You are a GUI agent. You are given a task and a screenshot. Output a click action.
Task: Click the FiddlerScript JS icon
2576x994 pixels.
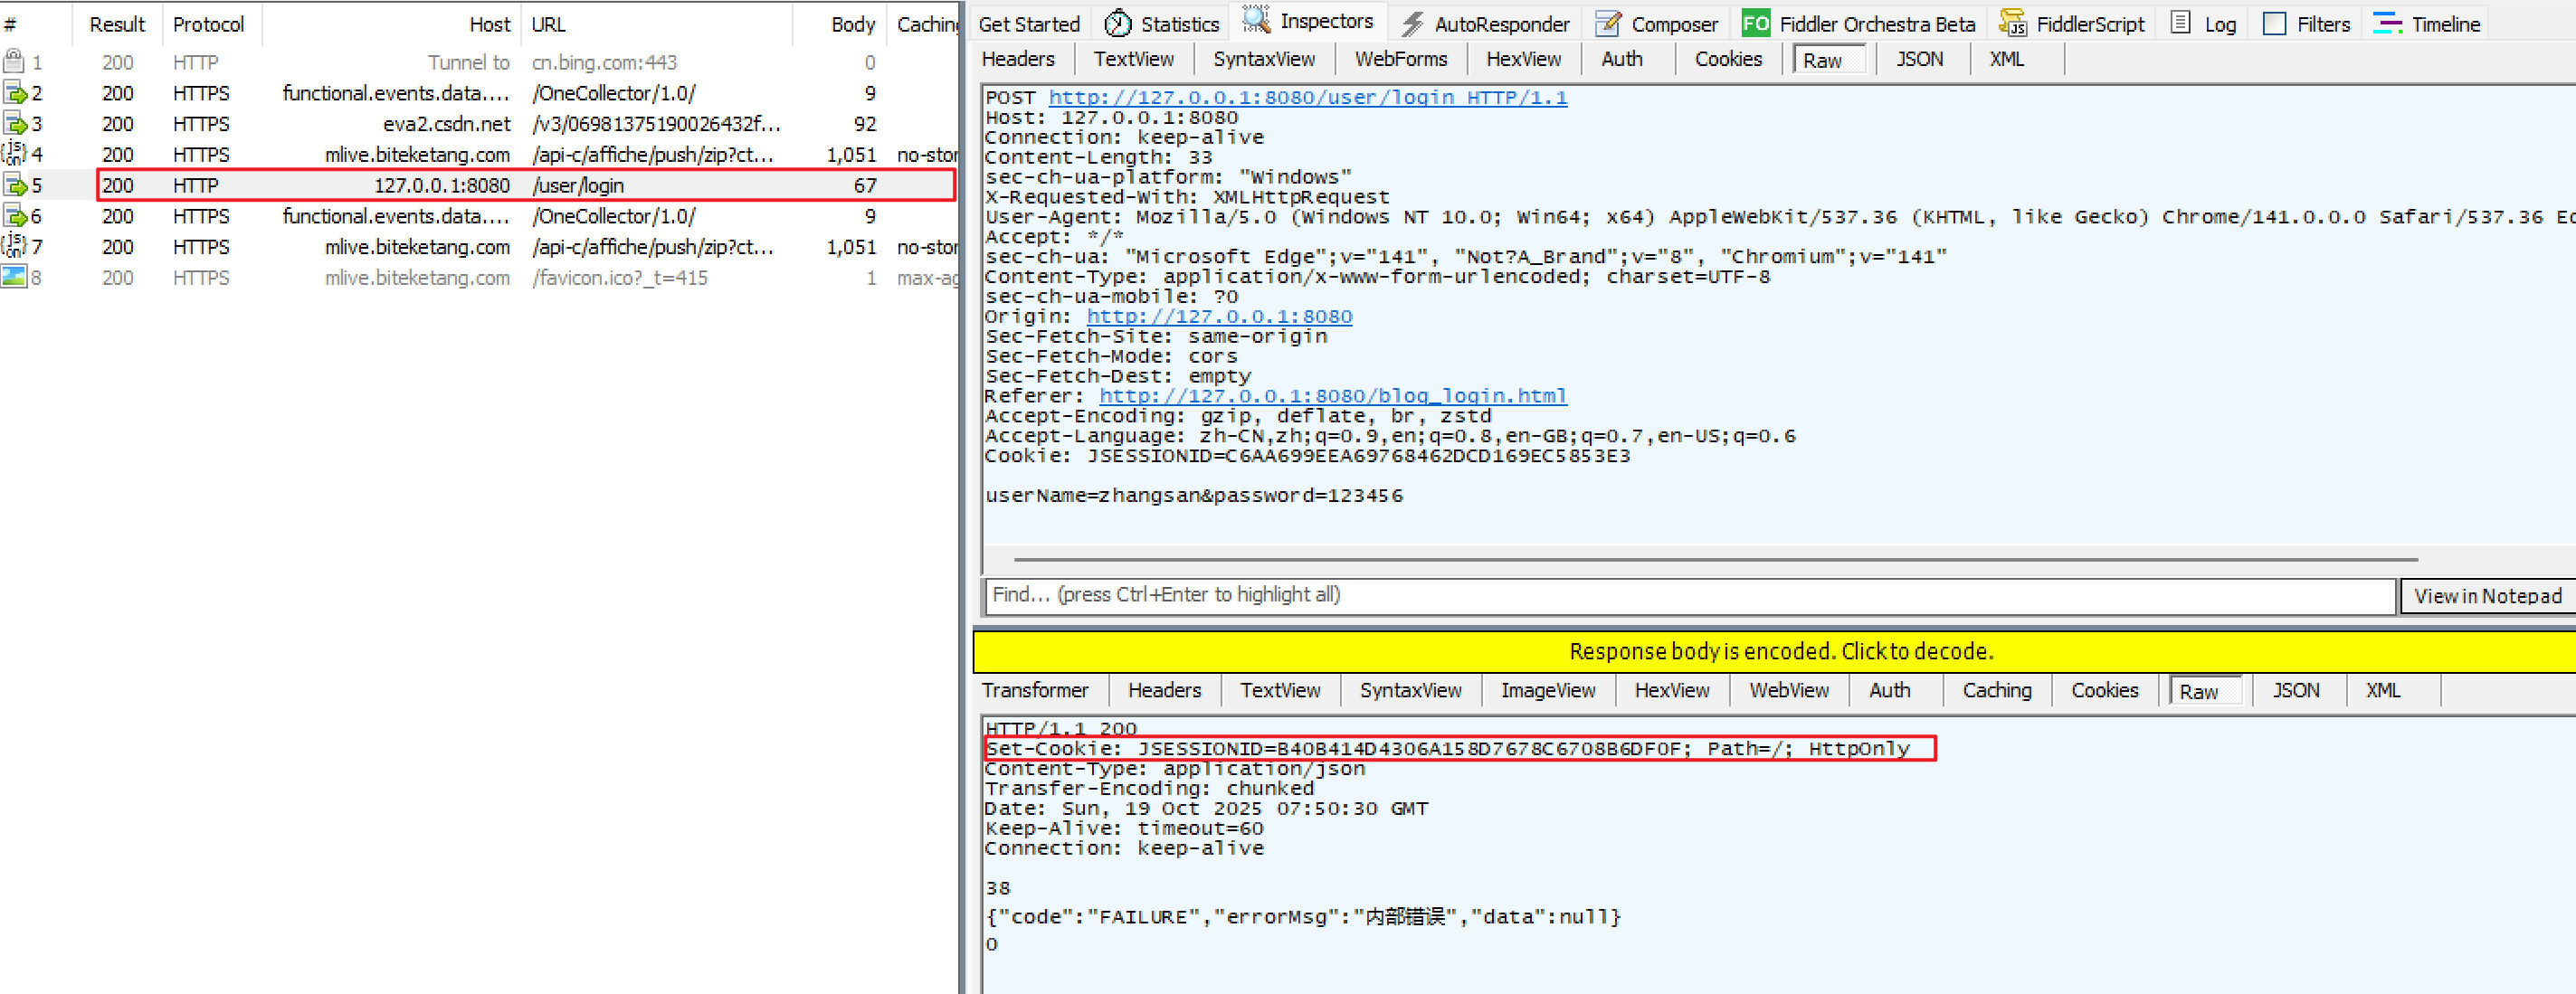click(2012, 23)
